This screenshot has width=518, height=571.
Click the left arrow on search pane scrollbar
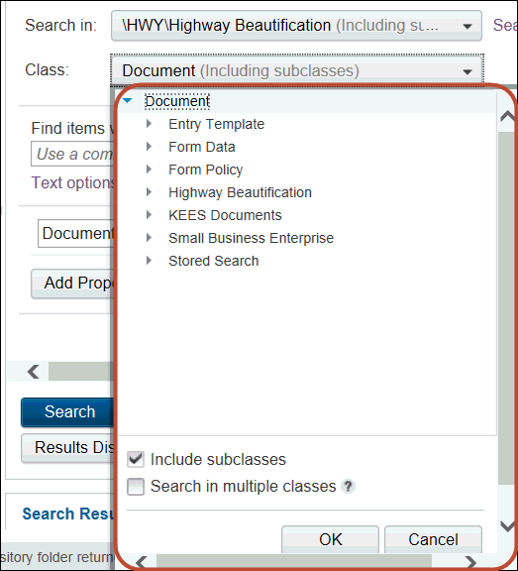pos(34,372)
